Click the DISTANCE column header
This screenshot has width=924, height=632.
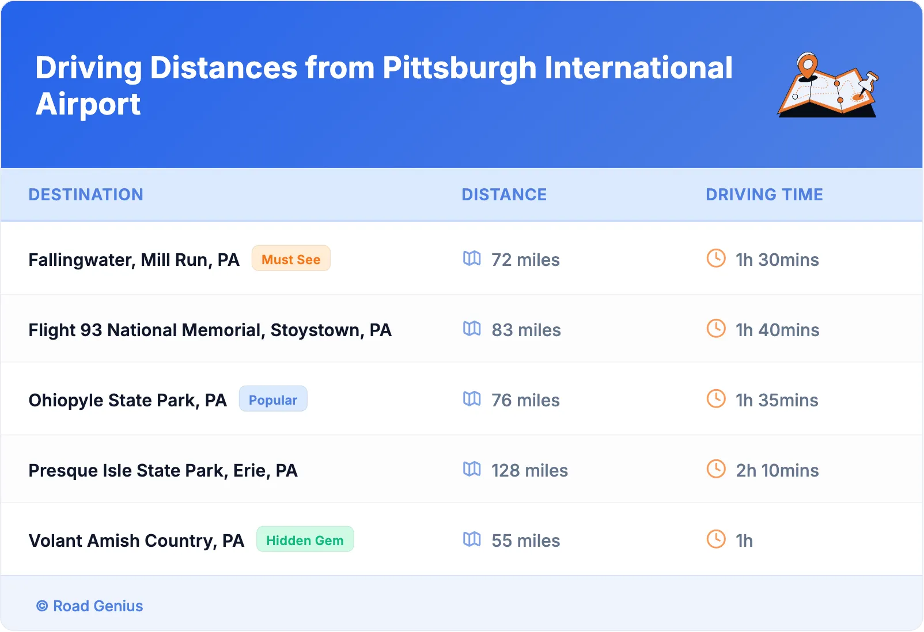(504, 195)
